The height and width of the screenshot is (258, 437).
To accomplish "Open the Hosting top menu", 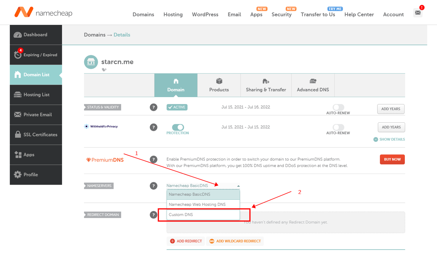I will pos(173,15).
